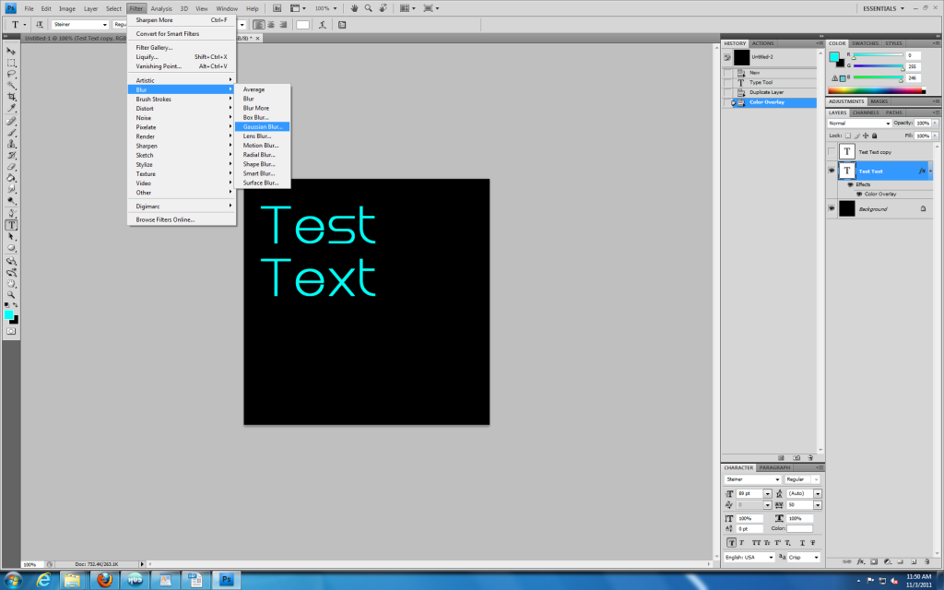Toggle the Character and Paragraph panels button
The height and width of the screenshot is (590, 944).
point(342,25)
